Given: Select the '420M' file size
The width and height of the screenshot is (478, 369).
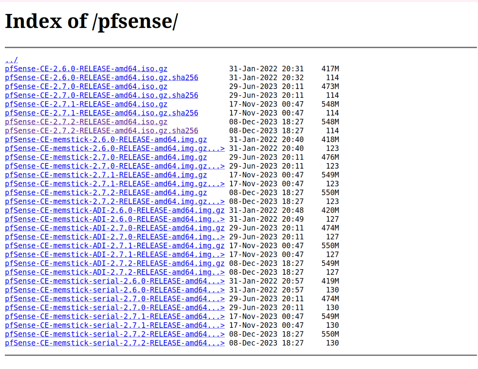Looking at the screenshot, I should (x=330, y=211).
